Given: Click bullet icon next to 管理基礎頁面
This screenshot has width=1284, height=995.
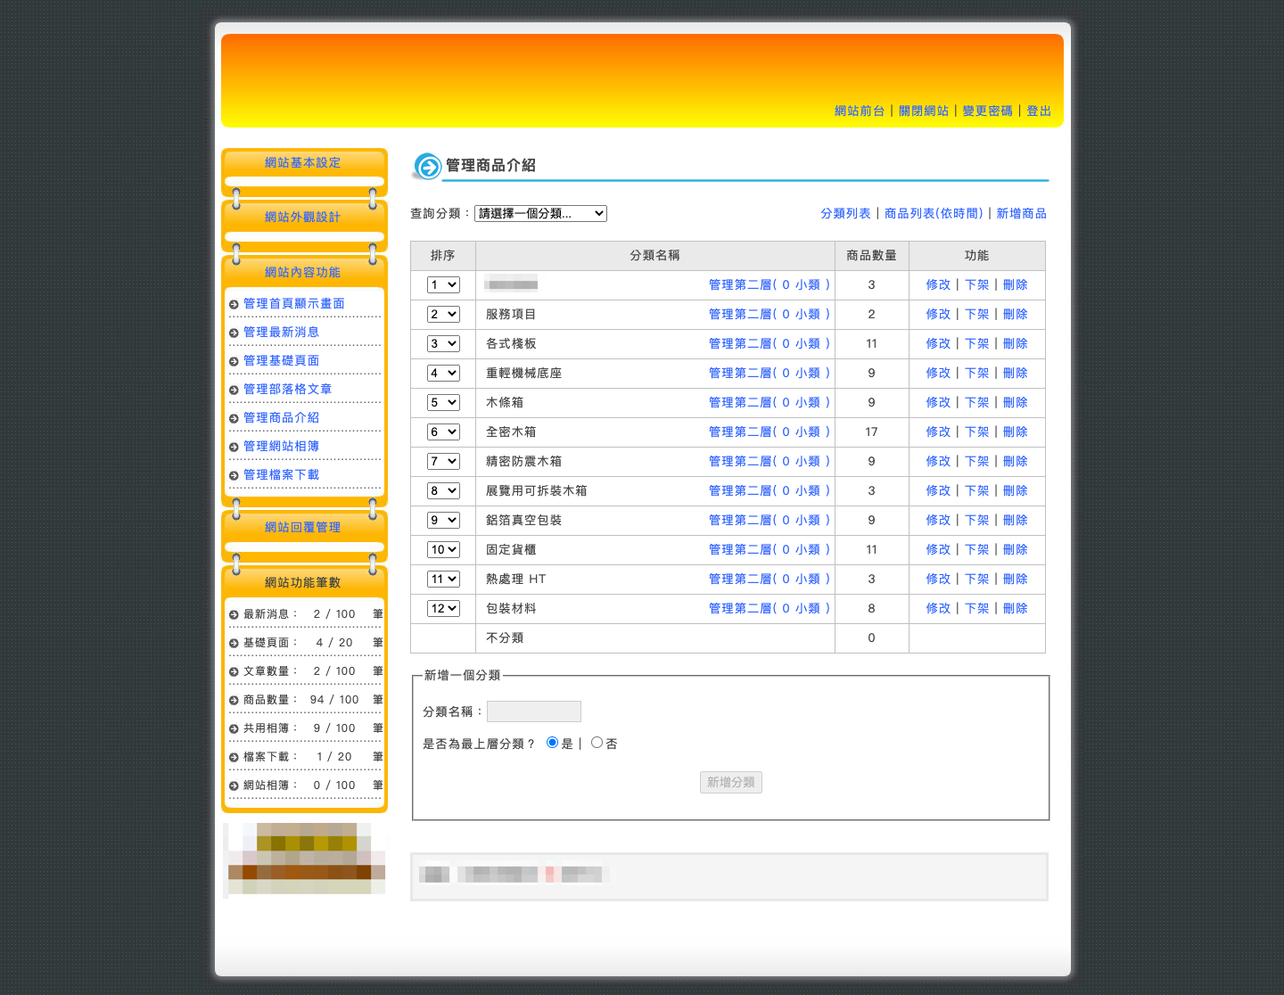Looking at the screenshot, I should pyautogui.click(x=234, y=362).
